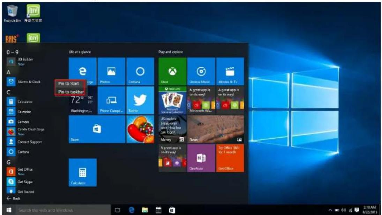
Task: Launch the Twitter tile
Action: [140, 100]
